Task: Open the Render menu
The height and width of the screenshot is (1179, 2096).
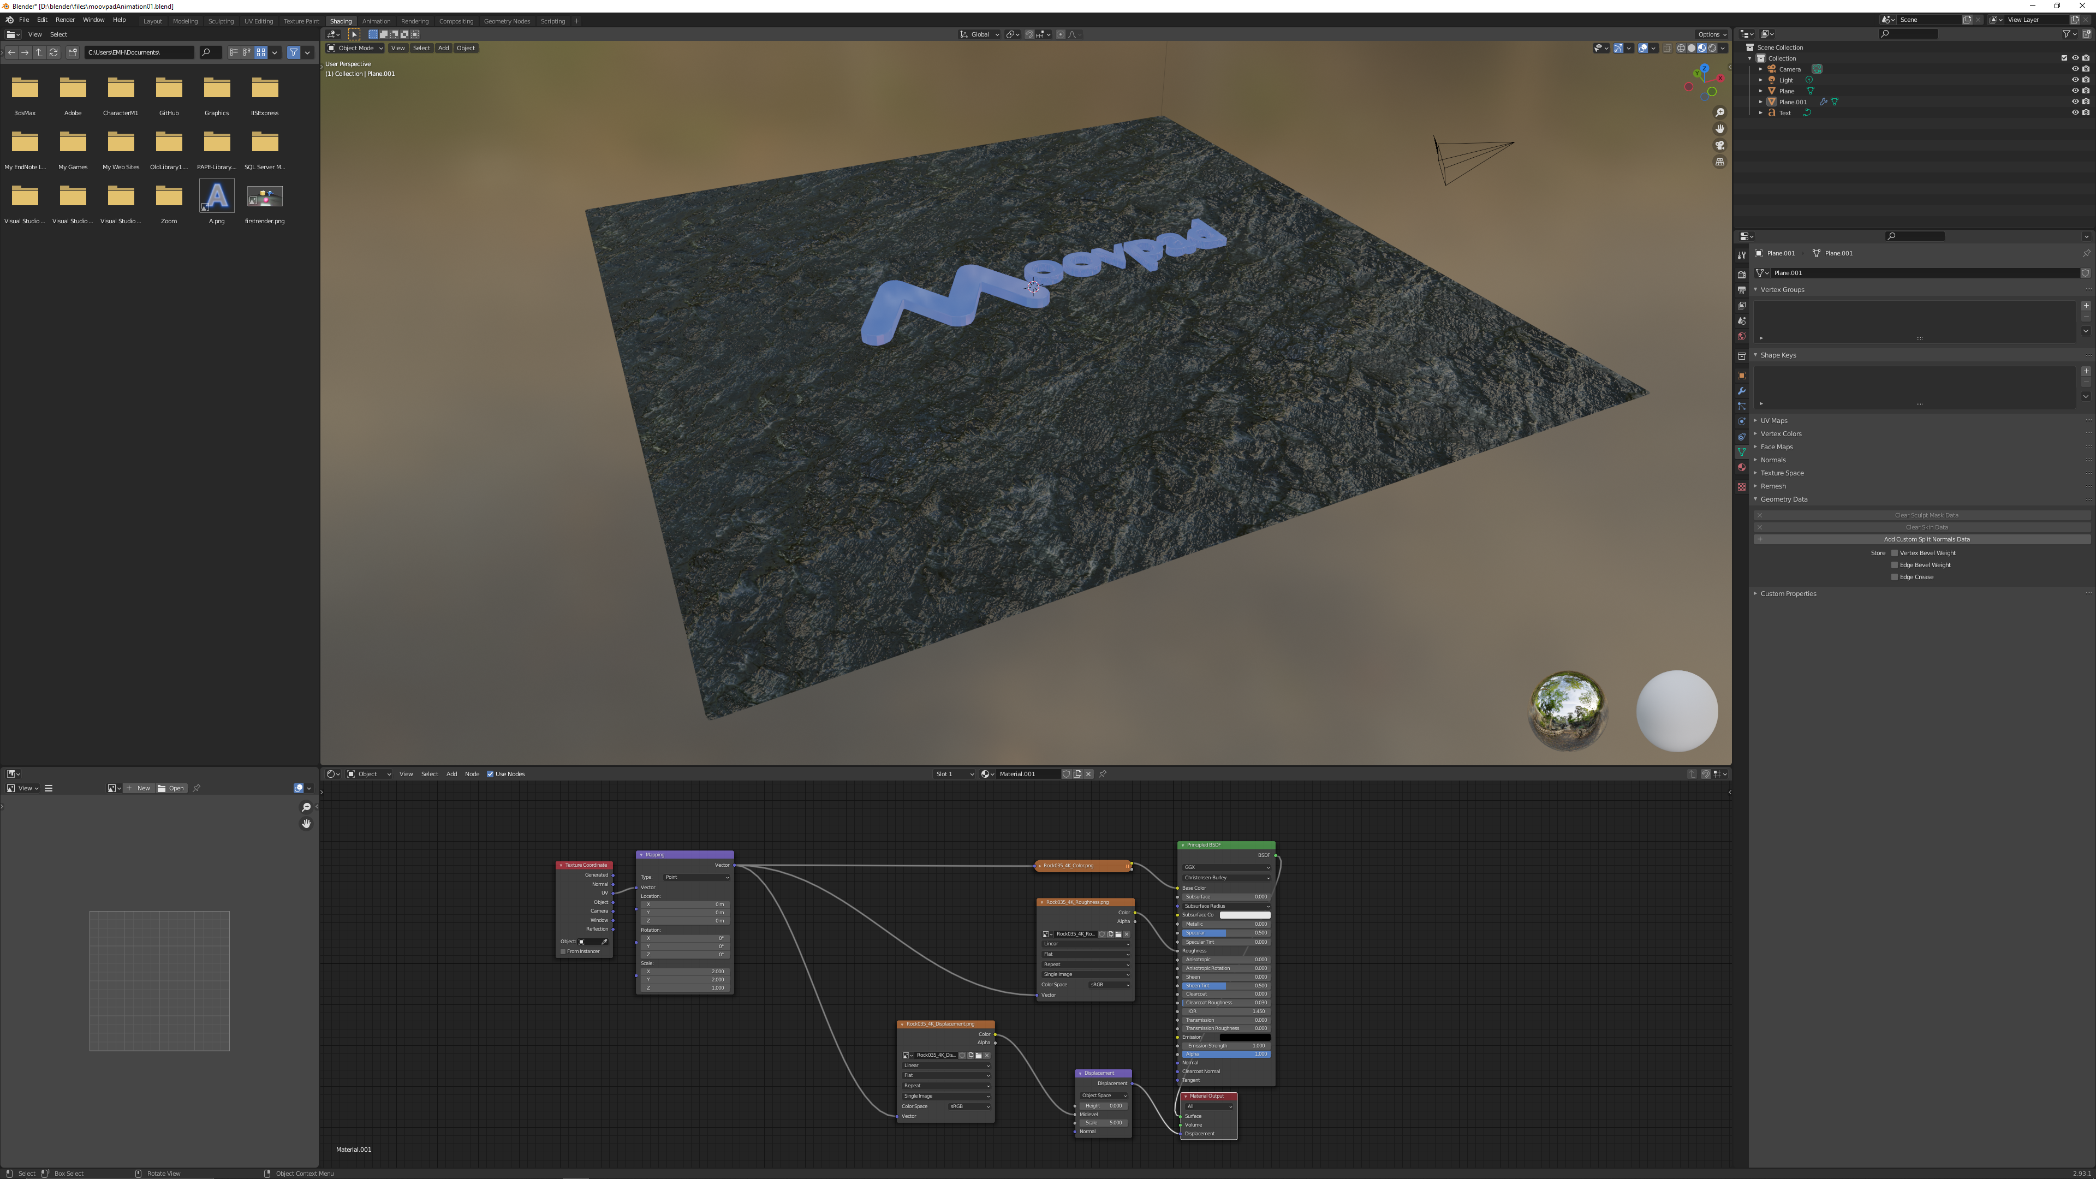Action: coord(65,20)
